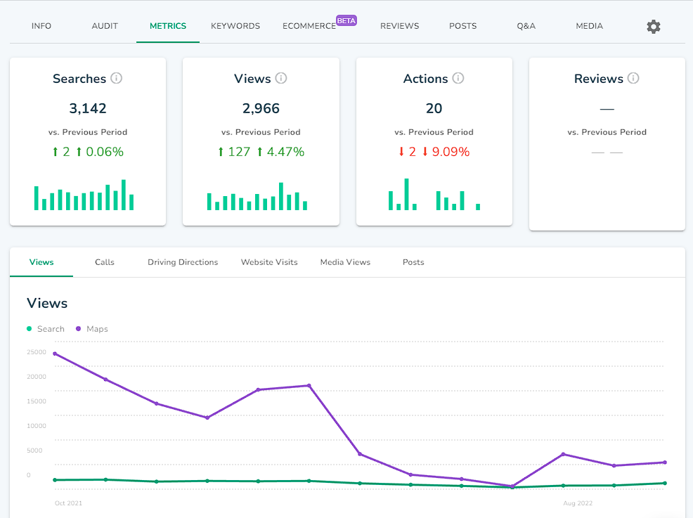Open the ECOMMERCE tab
Viewport: 693px width, 518px height.
coord(309,26)
